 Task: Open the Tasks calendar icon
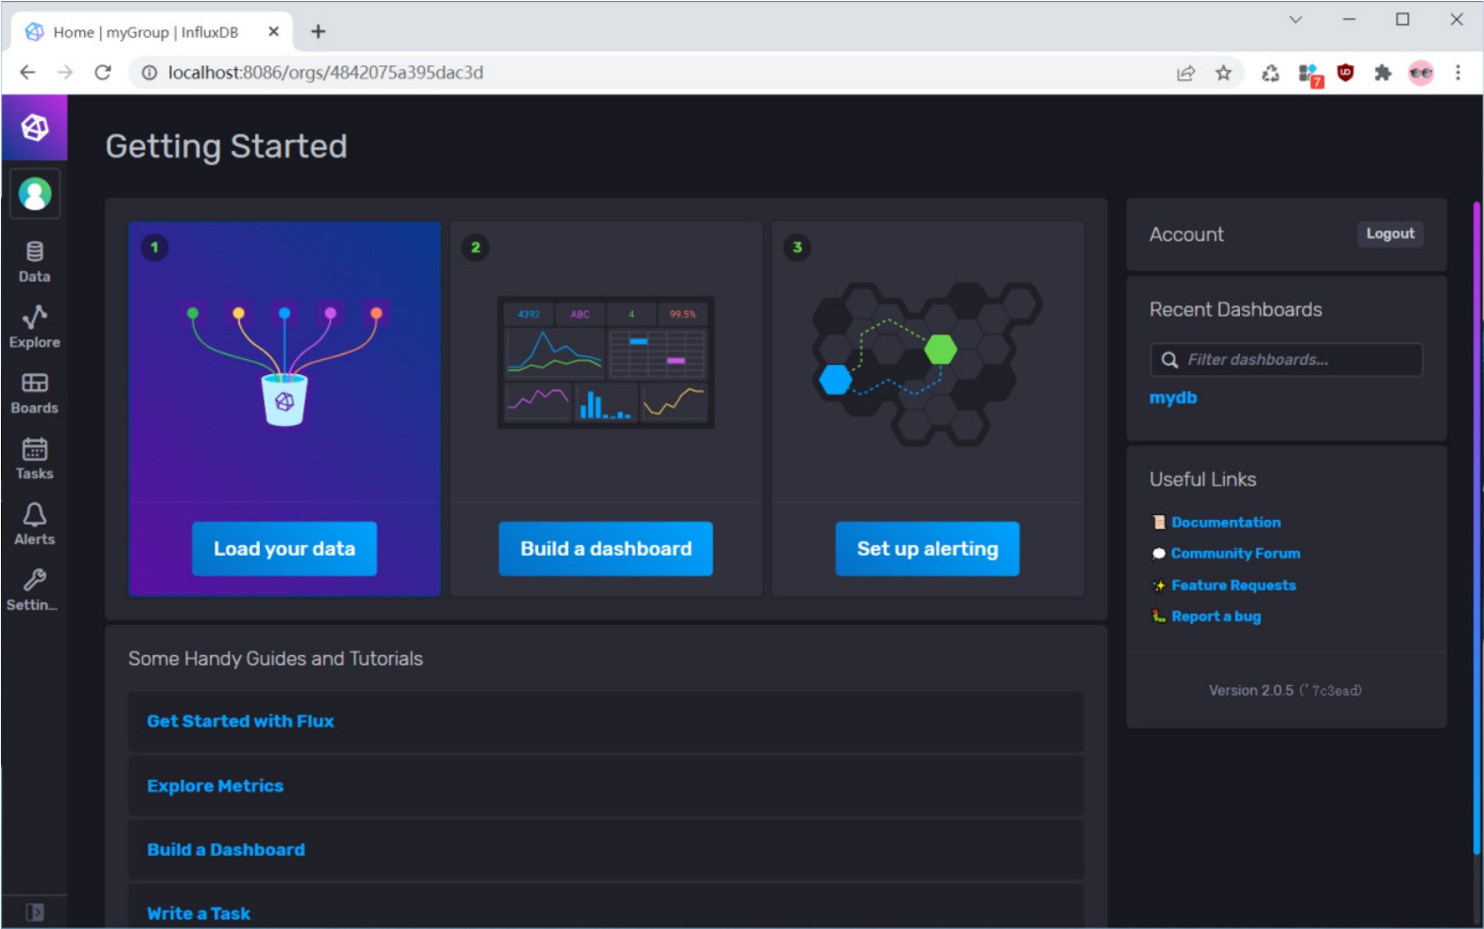pyautogui.click(x=34, y=458)
